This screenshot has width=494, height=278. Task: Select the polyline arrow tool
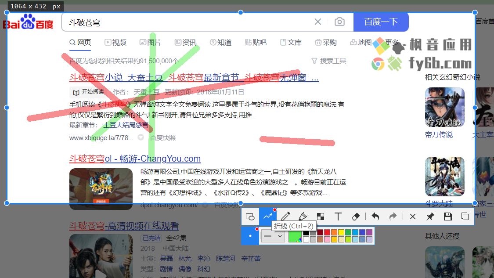pyautogui.click(x=268, y=217)
